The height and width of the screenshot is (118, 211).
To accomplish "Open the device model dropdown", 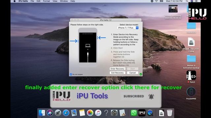I will tap(128, 28).
